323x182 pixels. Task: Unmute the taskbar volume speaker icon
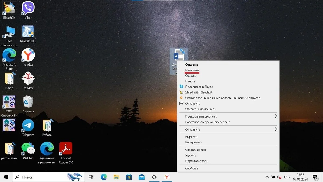coord(279,177)
